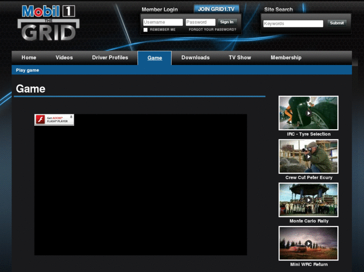Screen dimensions: 364x272
Task: Play the Crew Cut Peter Ecury video
Action: pyautogui.click(x=308, y=157)
